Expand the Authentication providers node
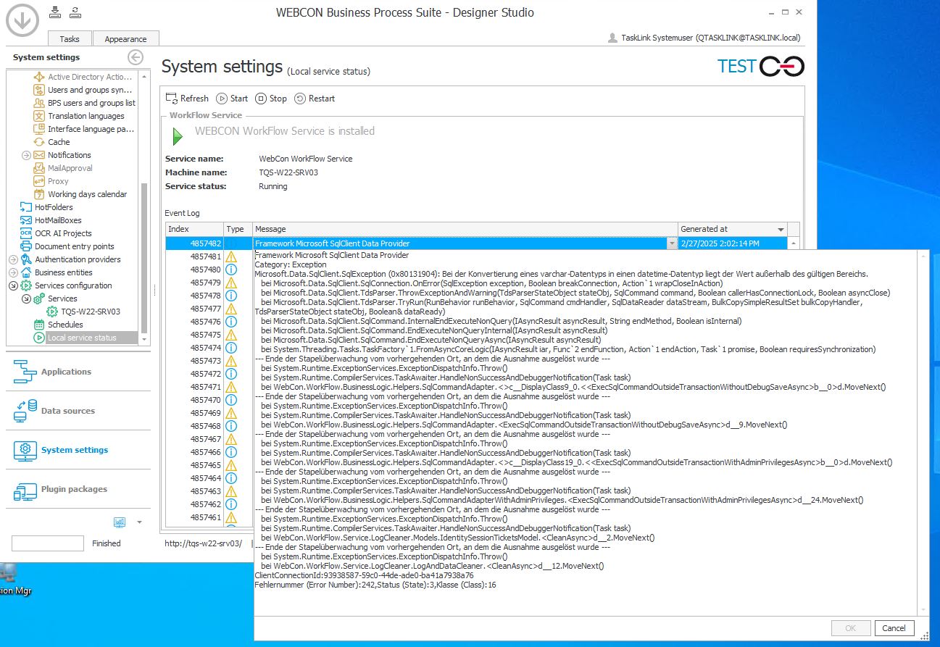 13,259
